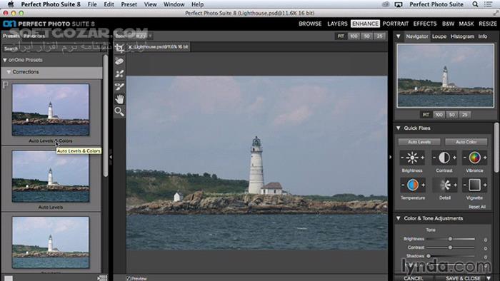Open the Apple menu

pos(11,4)
